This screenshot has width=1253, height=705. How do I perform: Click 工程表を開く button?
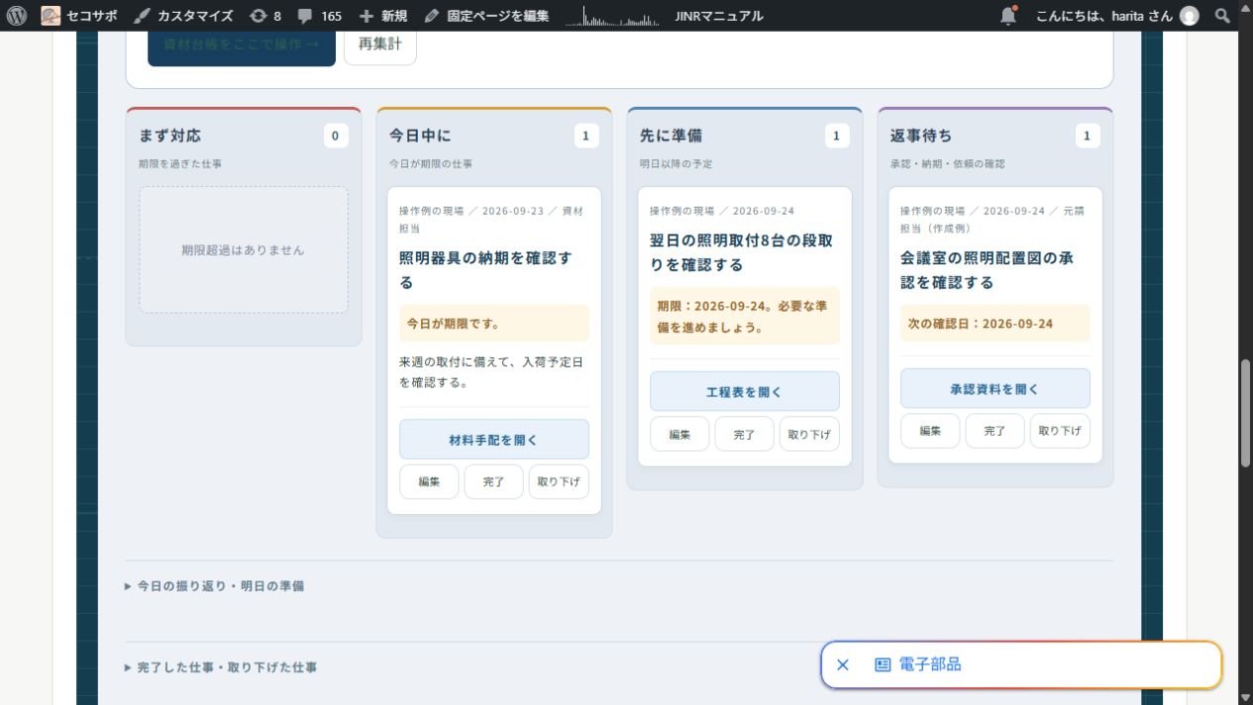pos(745,392)
